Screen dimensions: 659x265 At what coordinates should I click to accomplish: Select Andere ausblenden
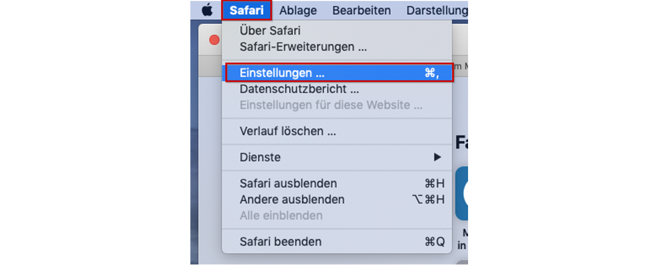(292, 200)
